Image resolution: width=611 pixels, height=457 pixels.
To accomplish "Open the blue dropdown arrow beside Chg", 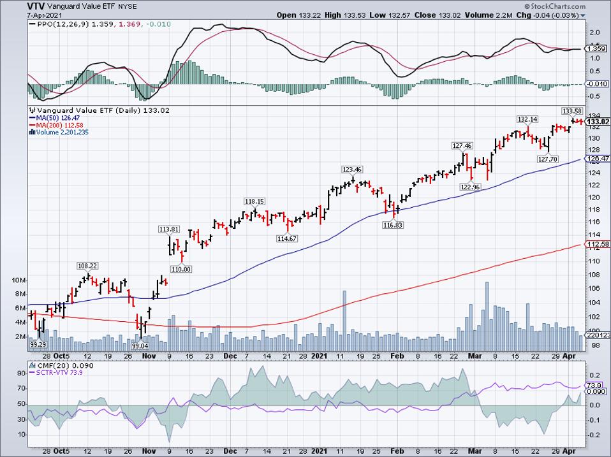I will (x=583, y=15).
